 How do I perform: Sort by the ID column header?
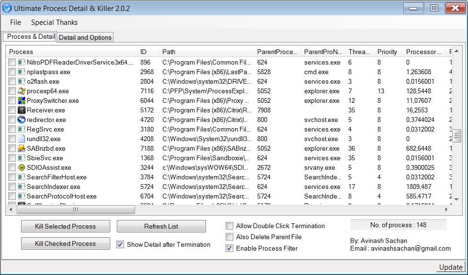pos(148,52)
